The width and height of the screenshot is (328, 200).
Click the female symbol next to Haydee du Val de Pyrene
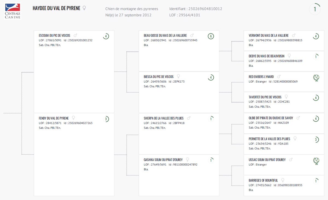click(84, 8)
